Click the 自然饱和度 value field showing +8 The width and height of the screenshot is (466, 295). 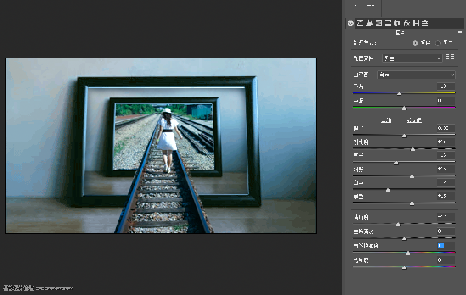coord(446,246)
